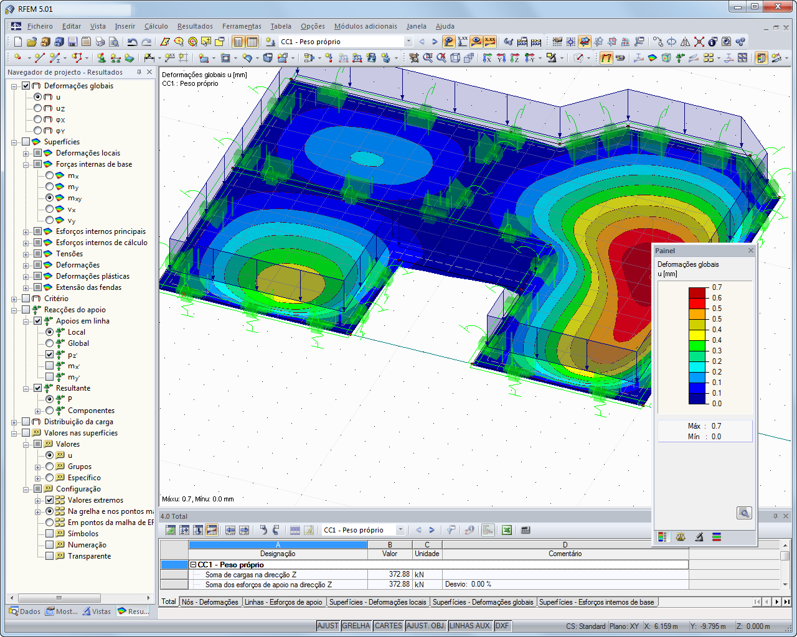Open the CC1 - Peso próprio load case dropdown

coord(408,42)
